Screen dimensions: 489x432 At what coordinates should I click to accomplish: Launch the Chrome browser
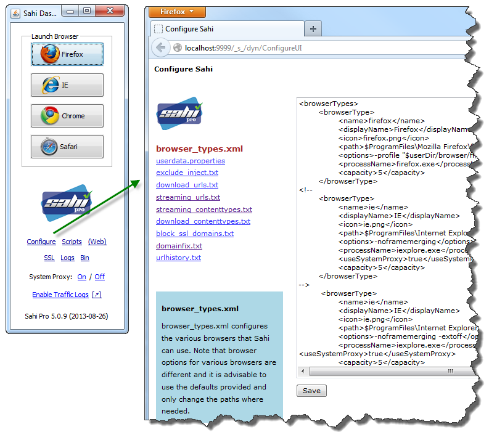[67, 116]
